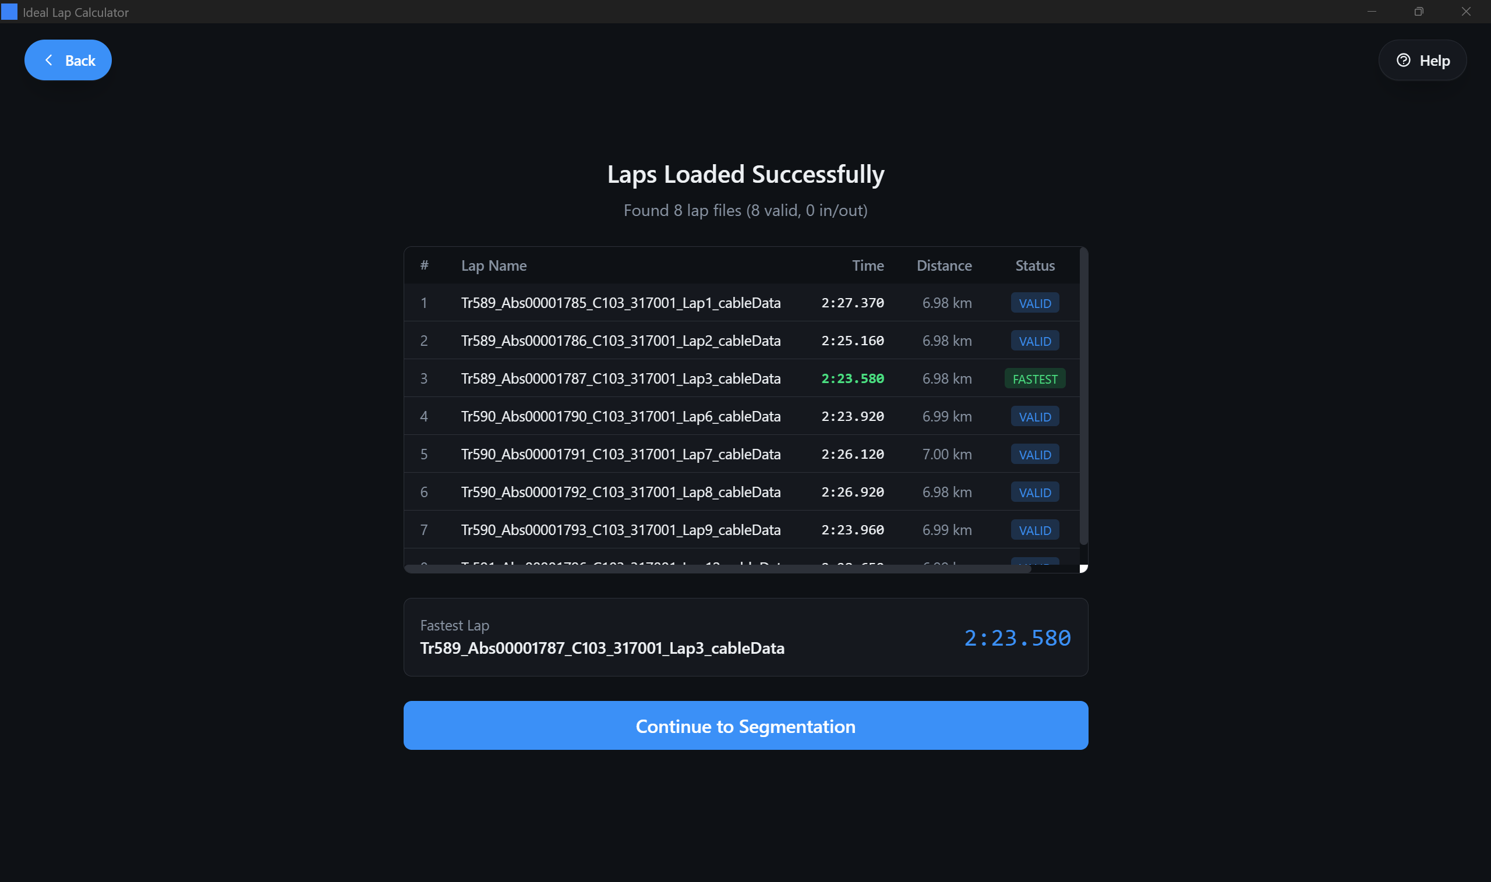Click the VALID badge for Lap1_cableData
This screenshot has height=882, width=1491.
[1034, 303]
